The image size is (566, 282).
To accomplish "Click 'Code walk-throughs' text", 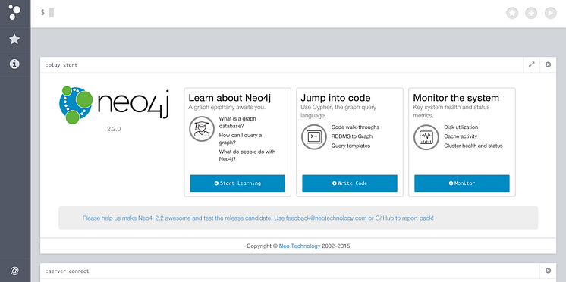I will click(355, 127).
